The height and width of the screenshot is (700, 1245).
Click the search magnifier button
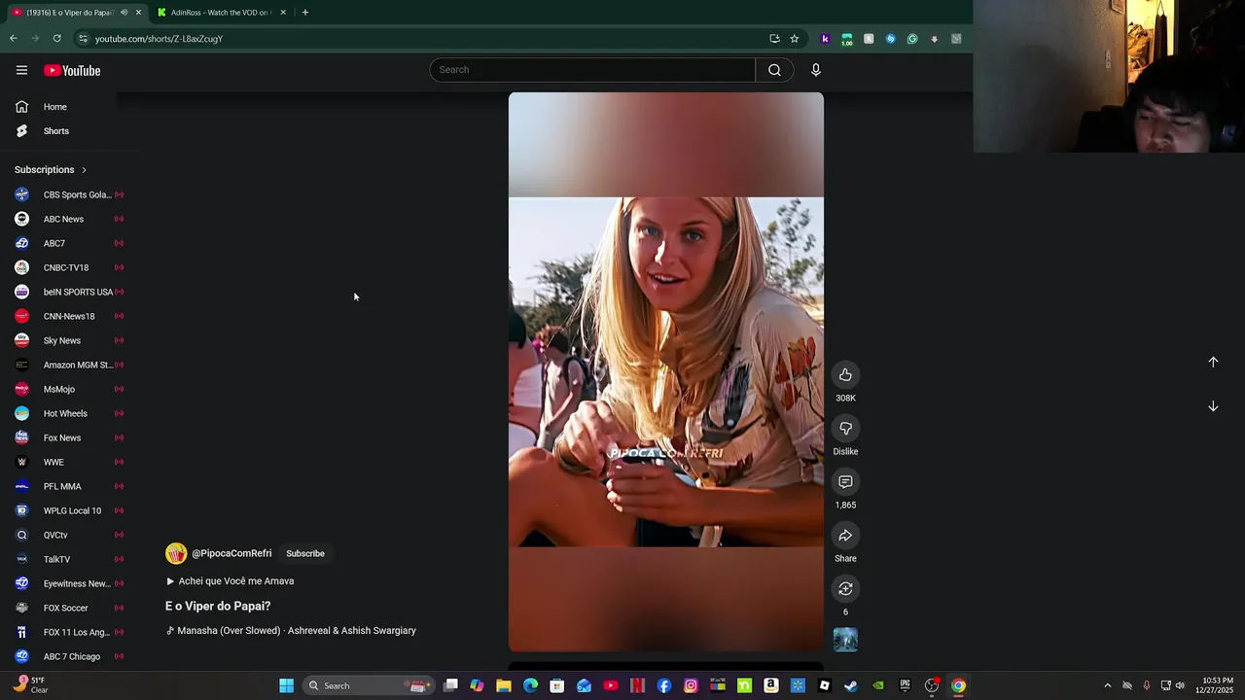(x=774, y=70)
